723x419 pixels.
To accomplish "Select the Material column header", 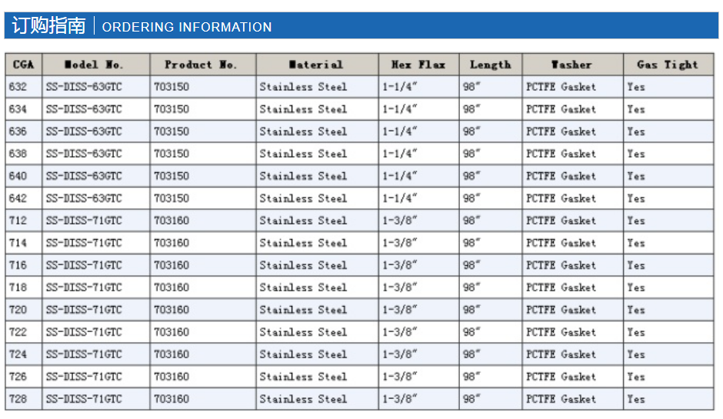I will click(x=317, y=65).
